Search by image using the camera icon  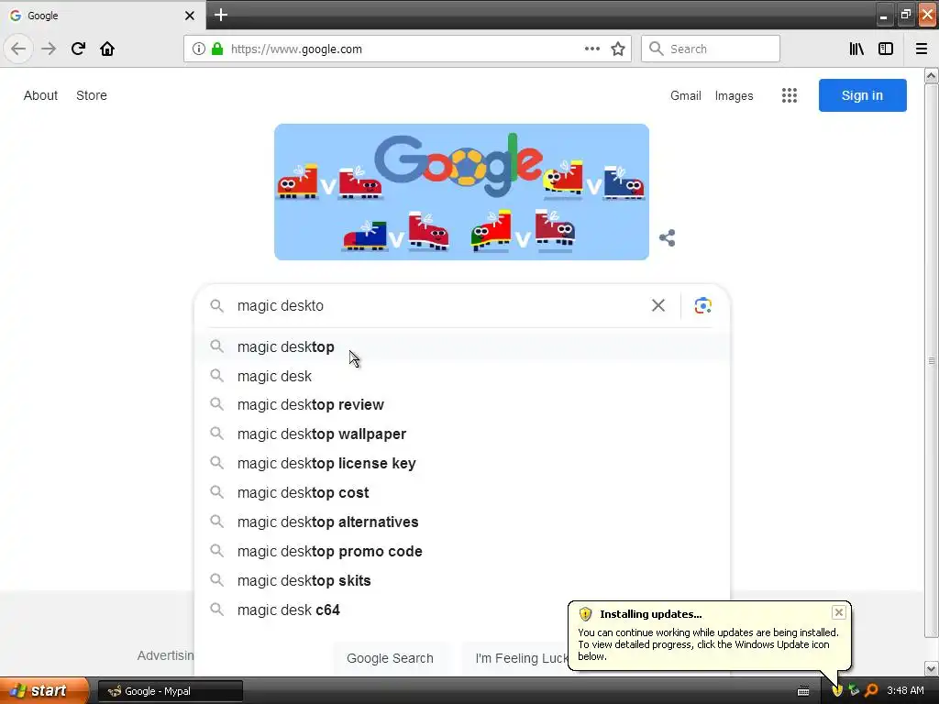click(702, 305)
